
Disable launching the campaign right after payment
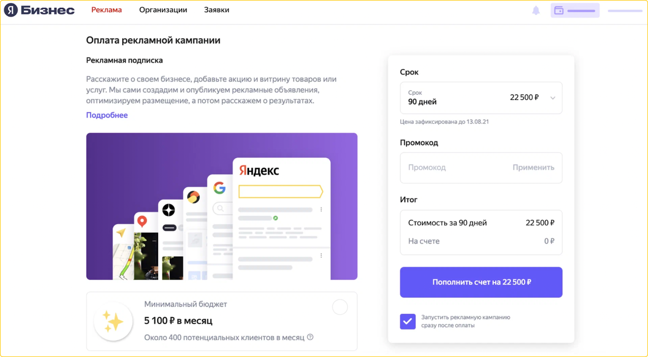(x=407, y=321)
